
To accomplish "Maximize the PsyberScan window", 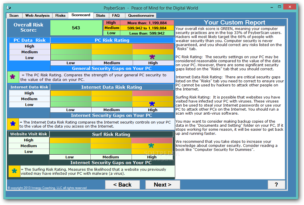I will (x=279, y=7).
